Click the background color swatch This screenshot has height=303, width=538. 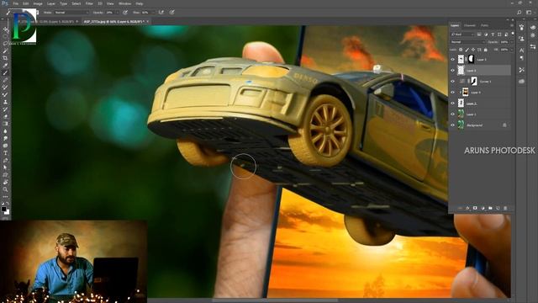tap(7, 212)
